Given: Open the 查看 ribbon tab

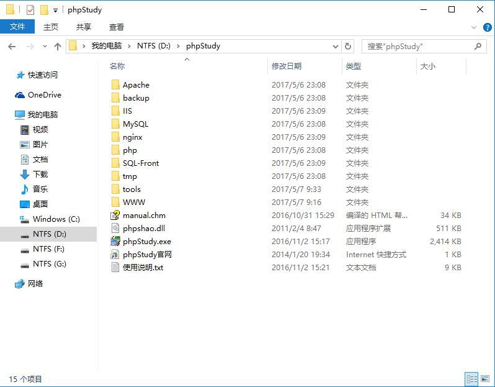Looking at the screenshot, I should pyautogui.click(x=117, y=27).
